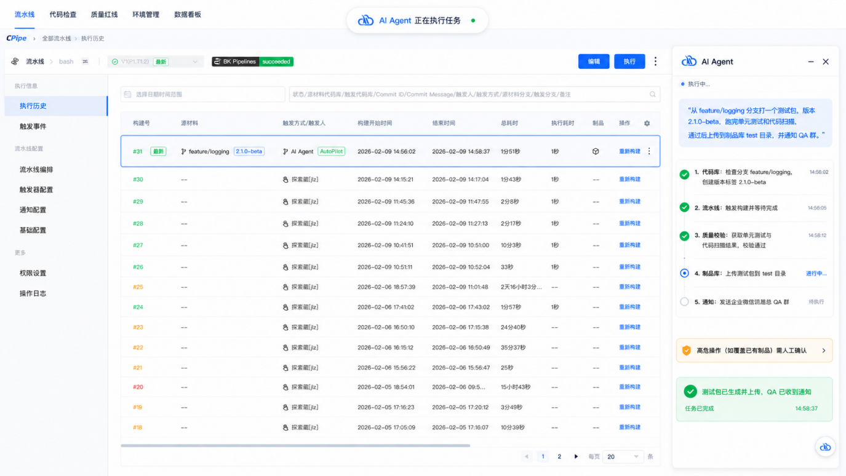Click the pending circle for step 5 通知

pos(684,302)
